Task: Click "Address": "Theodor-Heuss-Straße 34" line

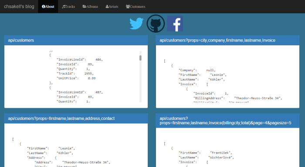Action: [x=72, y=162]
